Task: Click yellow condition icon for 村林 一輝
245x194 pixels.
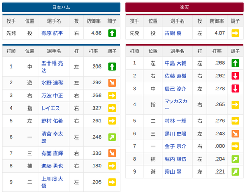Action: pos(235,121)
